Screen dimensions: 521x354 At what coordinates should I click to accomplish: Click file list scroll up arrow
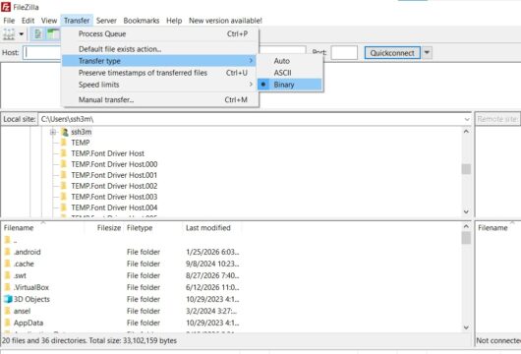pyautogui.click(x=466, y=227)
